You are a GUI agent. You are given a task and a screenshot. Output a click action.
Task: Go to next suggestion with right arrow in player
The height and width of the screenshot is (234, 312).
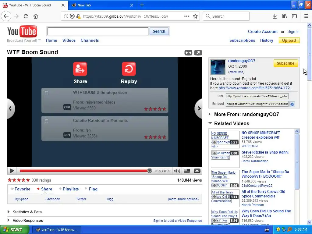(x=199, y=108)
